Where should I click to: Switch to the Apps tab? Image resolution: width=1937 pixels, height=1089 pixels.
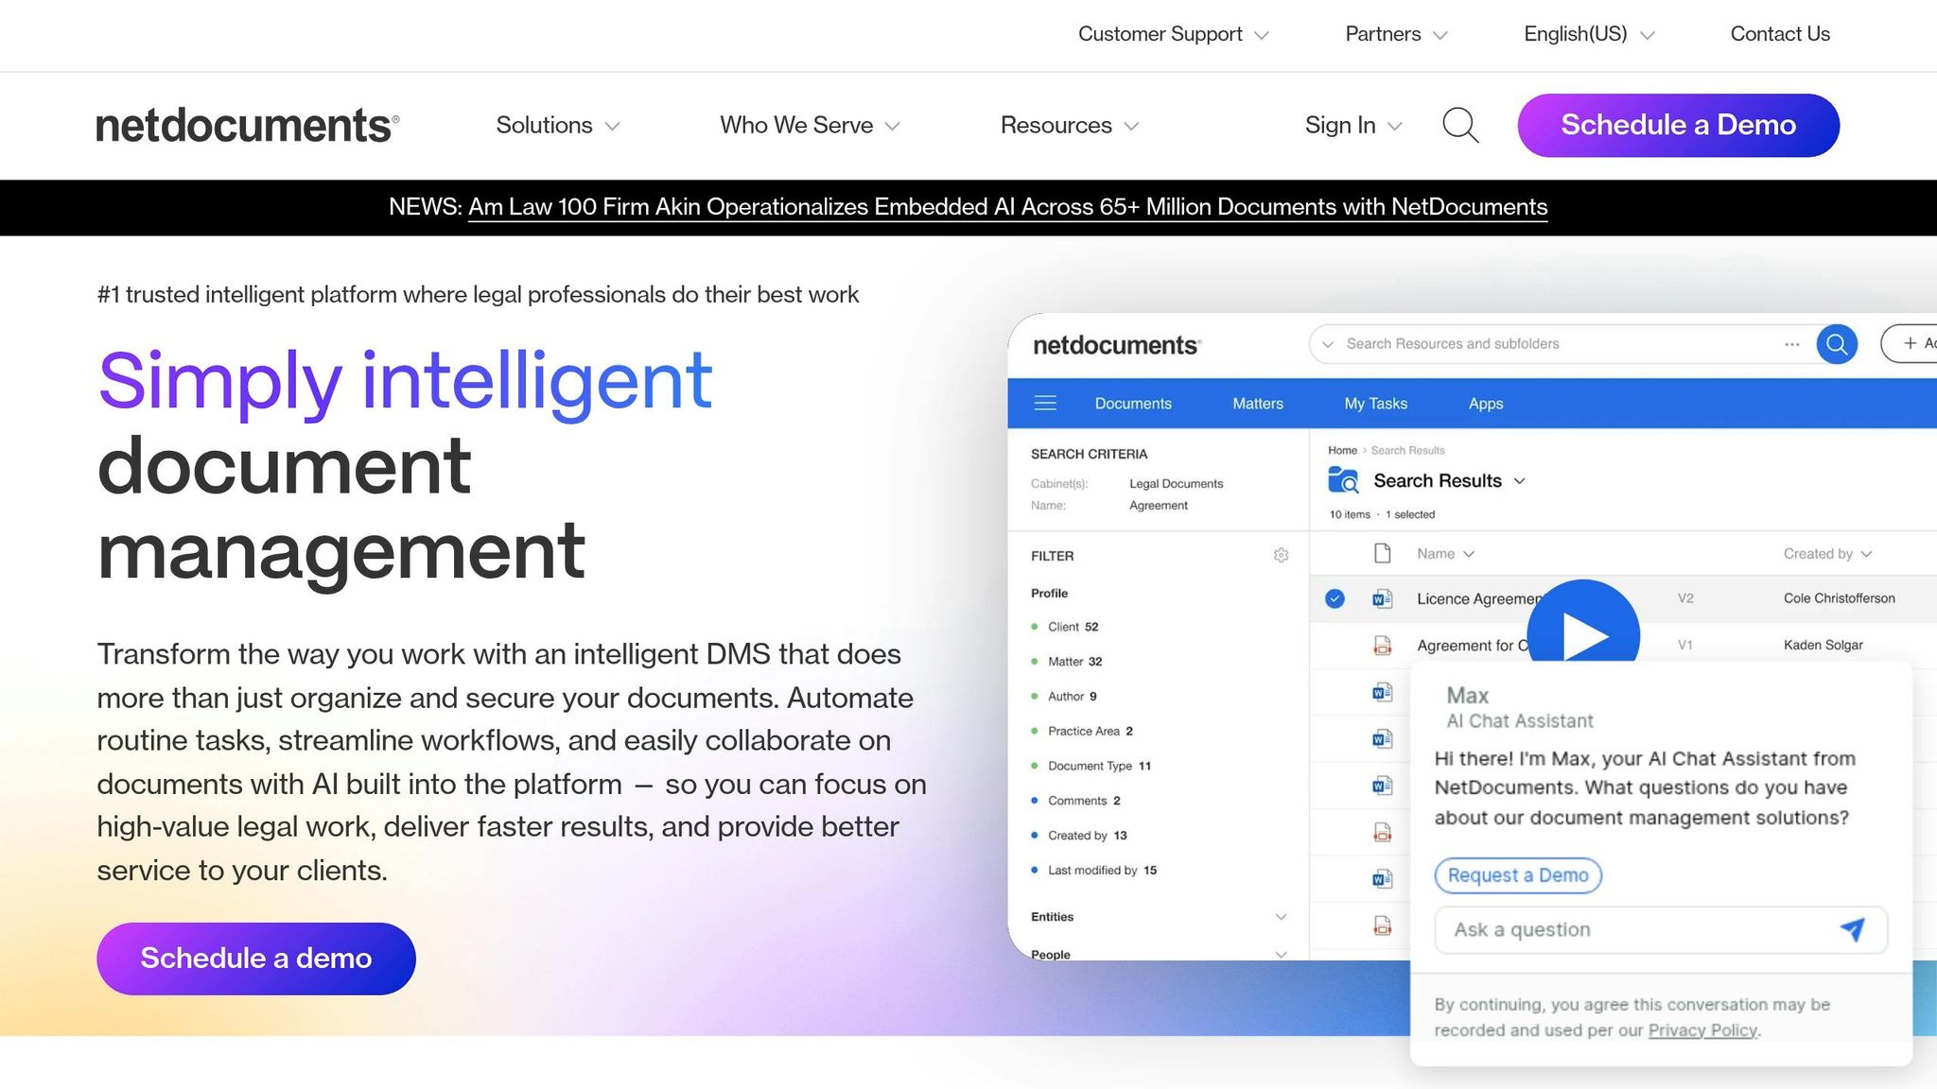[1485, 404]
